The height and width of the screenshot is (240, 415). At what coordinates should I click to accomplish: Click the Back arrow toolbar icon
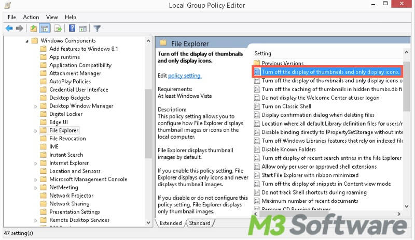click(x=9, y=28)
